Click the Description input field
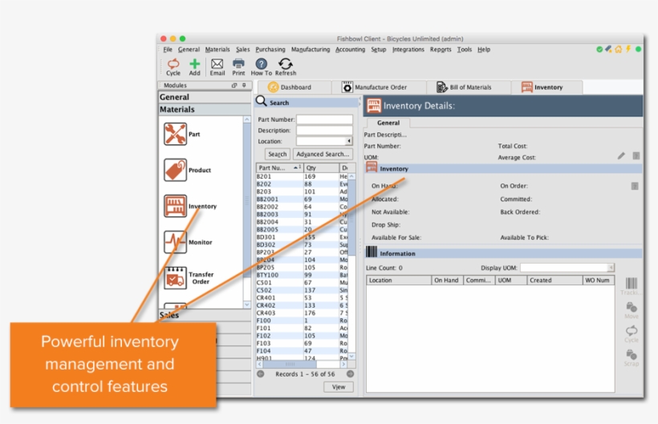Viewport: 658px width, 424px height. [x=324, y=131]
